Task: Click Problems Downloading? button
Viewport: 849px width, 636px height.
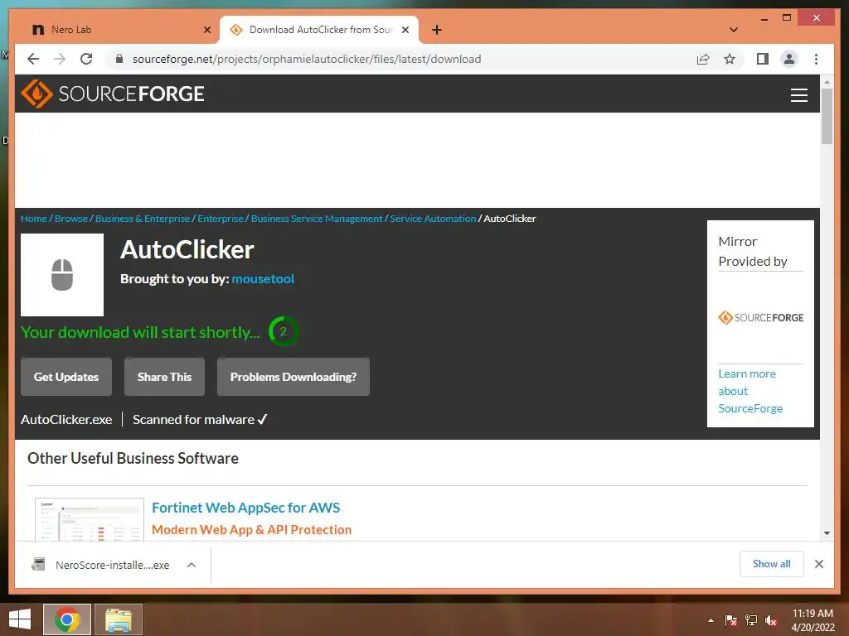Action: pyautogui.click(x=294, y=377)
